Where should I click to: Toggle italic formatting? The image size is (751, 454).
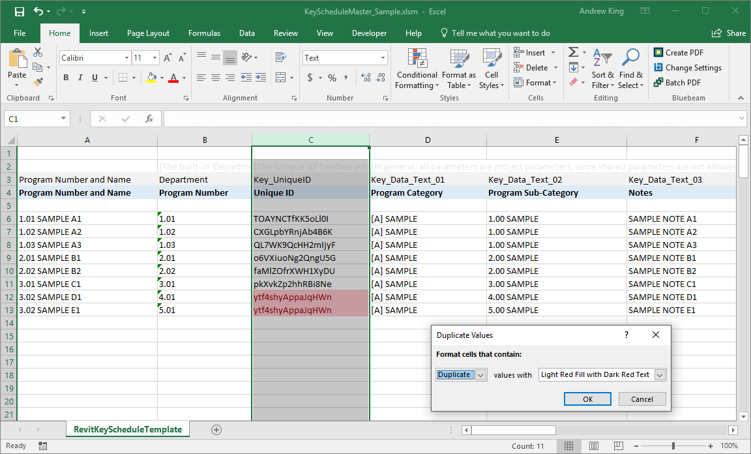pos(79,77)
